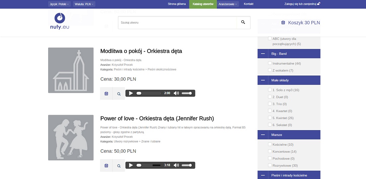Mute the Power of love audio player
Image resolution: width=366 pixels, height=179 pixels.
tap(176, 165)
